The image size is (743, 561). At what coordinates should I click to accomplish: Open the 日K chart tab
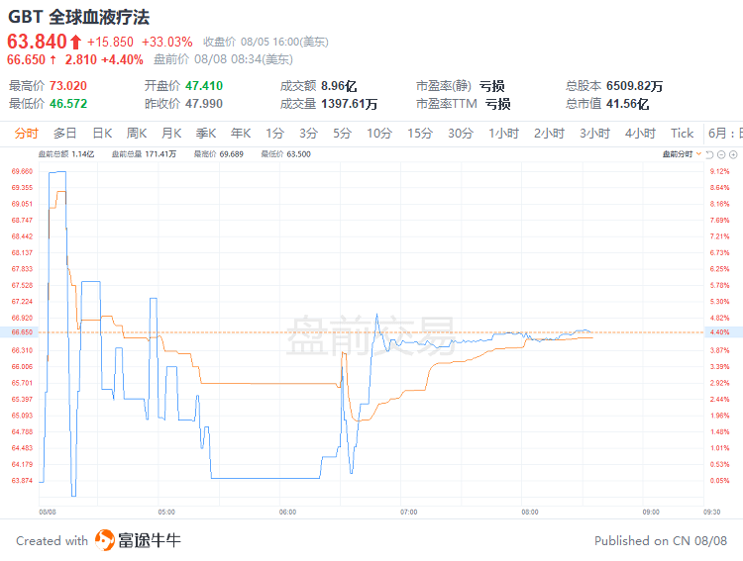[102, 134]
